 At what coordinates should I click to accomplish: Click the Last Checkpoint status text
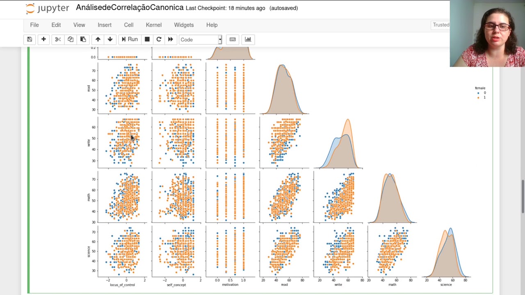pyautogui.click(x=225, y=8)
